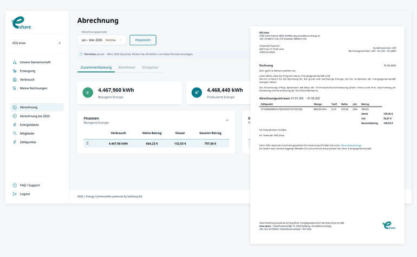The width and height of the screenshot is (417, 257).
Task: Click the Energiedaten lightning icon
Action: coord(15,124)
